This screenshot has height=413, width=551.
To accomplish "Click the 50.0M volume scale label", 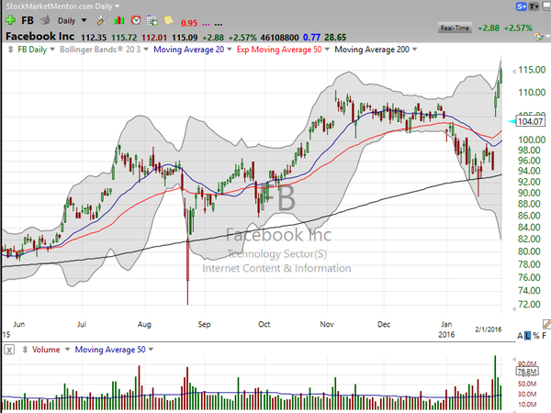I will pyautogui.click(x=527, y=384).
